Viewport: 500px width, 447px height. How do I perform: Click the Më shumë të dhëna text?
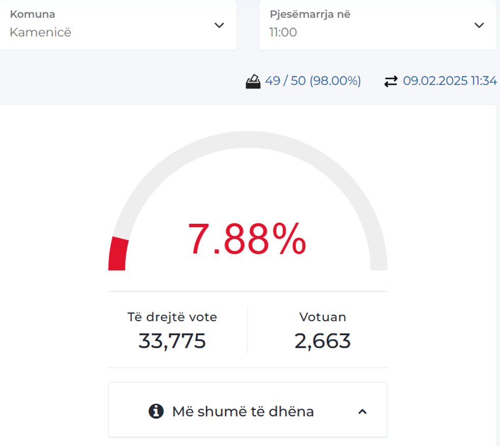243,411
